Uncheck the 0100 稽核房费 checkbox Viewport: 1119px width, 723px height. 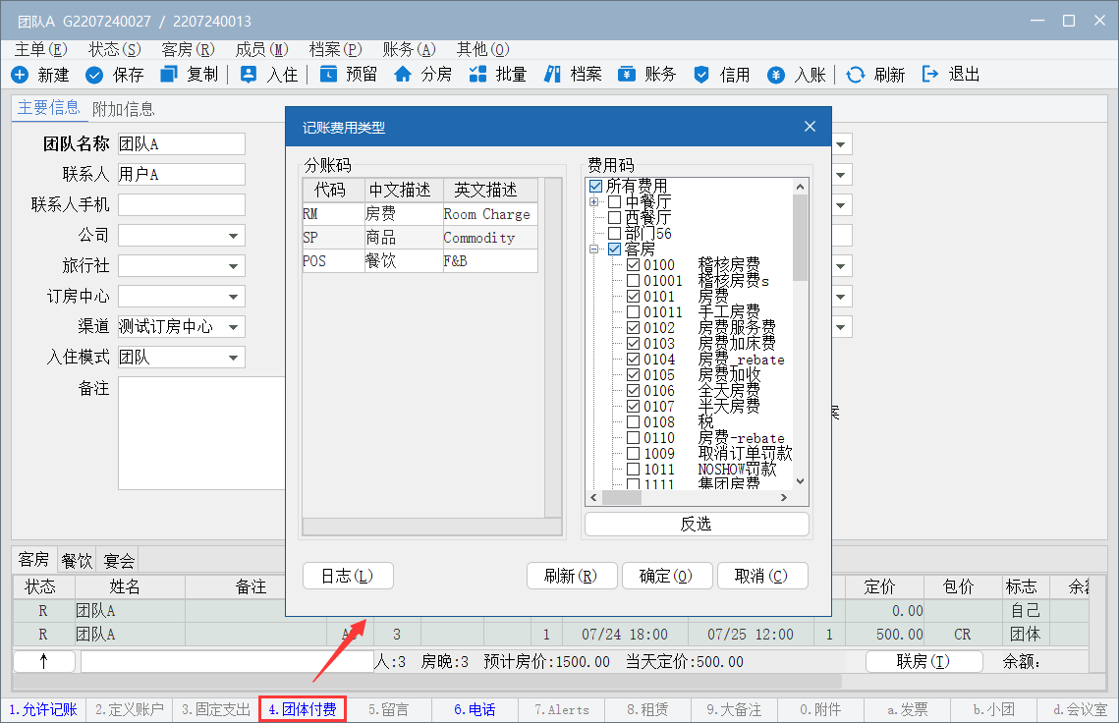[x=633, y=265]
